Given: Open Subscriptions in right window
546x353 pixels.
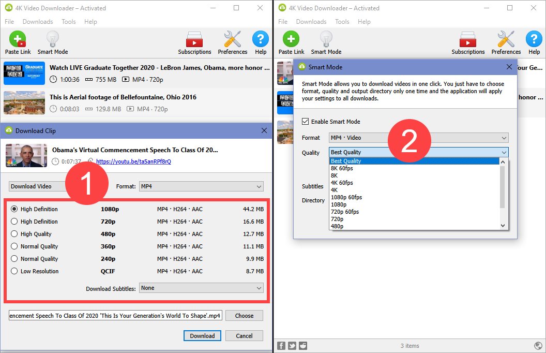Looking at the screenshot, I should (x=468, y=42).
